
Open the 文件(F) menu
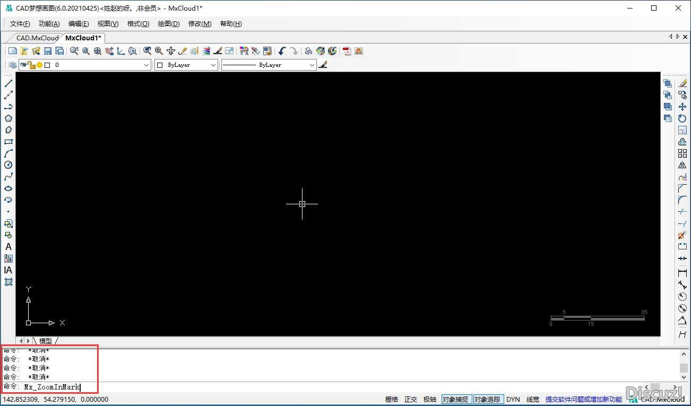point(20,24)
